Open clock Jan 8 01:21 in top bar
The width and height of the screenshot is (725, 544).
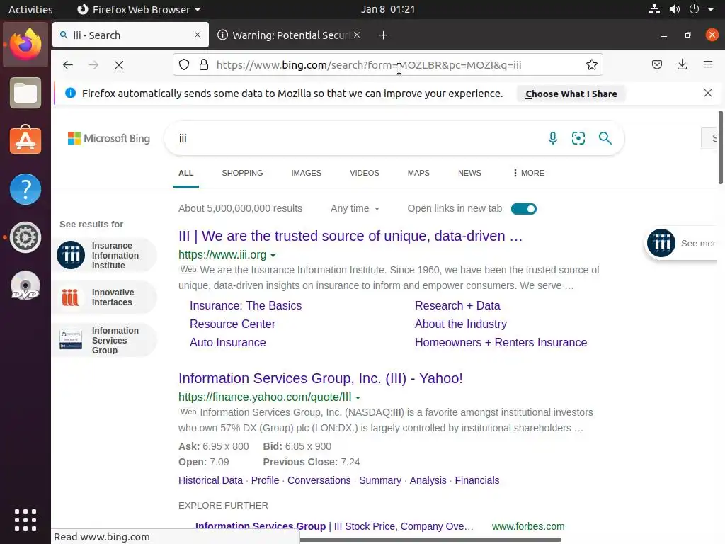(x=388, y=9)
